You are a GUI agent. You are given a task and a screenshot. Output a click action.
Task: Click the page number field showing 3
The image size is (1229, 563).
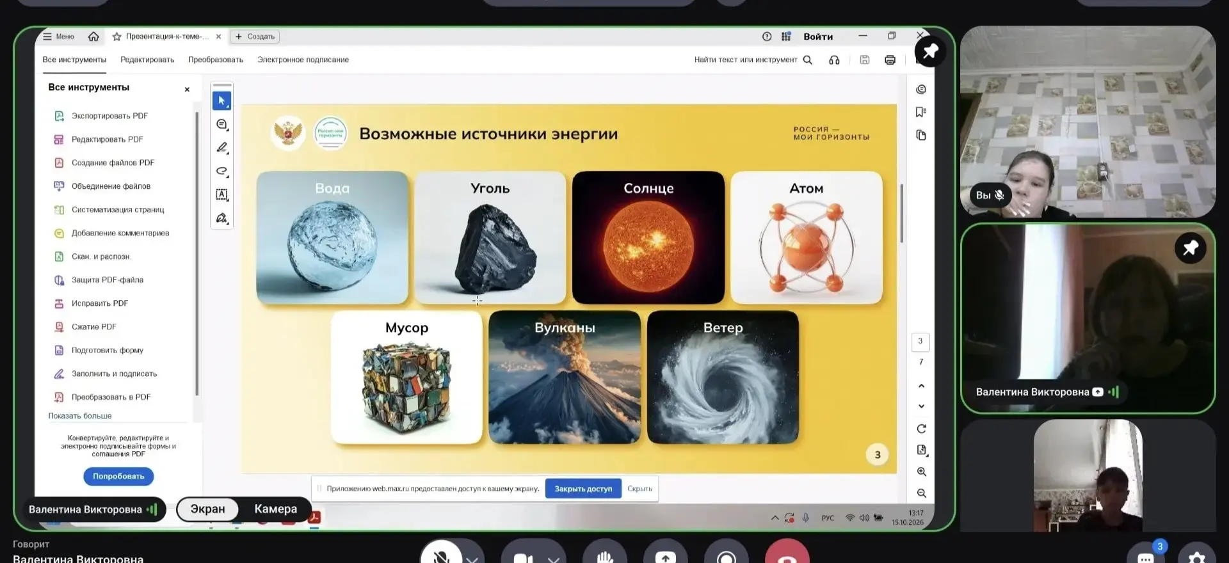pyautogui.click(x=920, y=342)
